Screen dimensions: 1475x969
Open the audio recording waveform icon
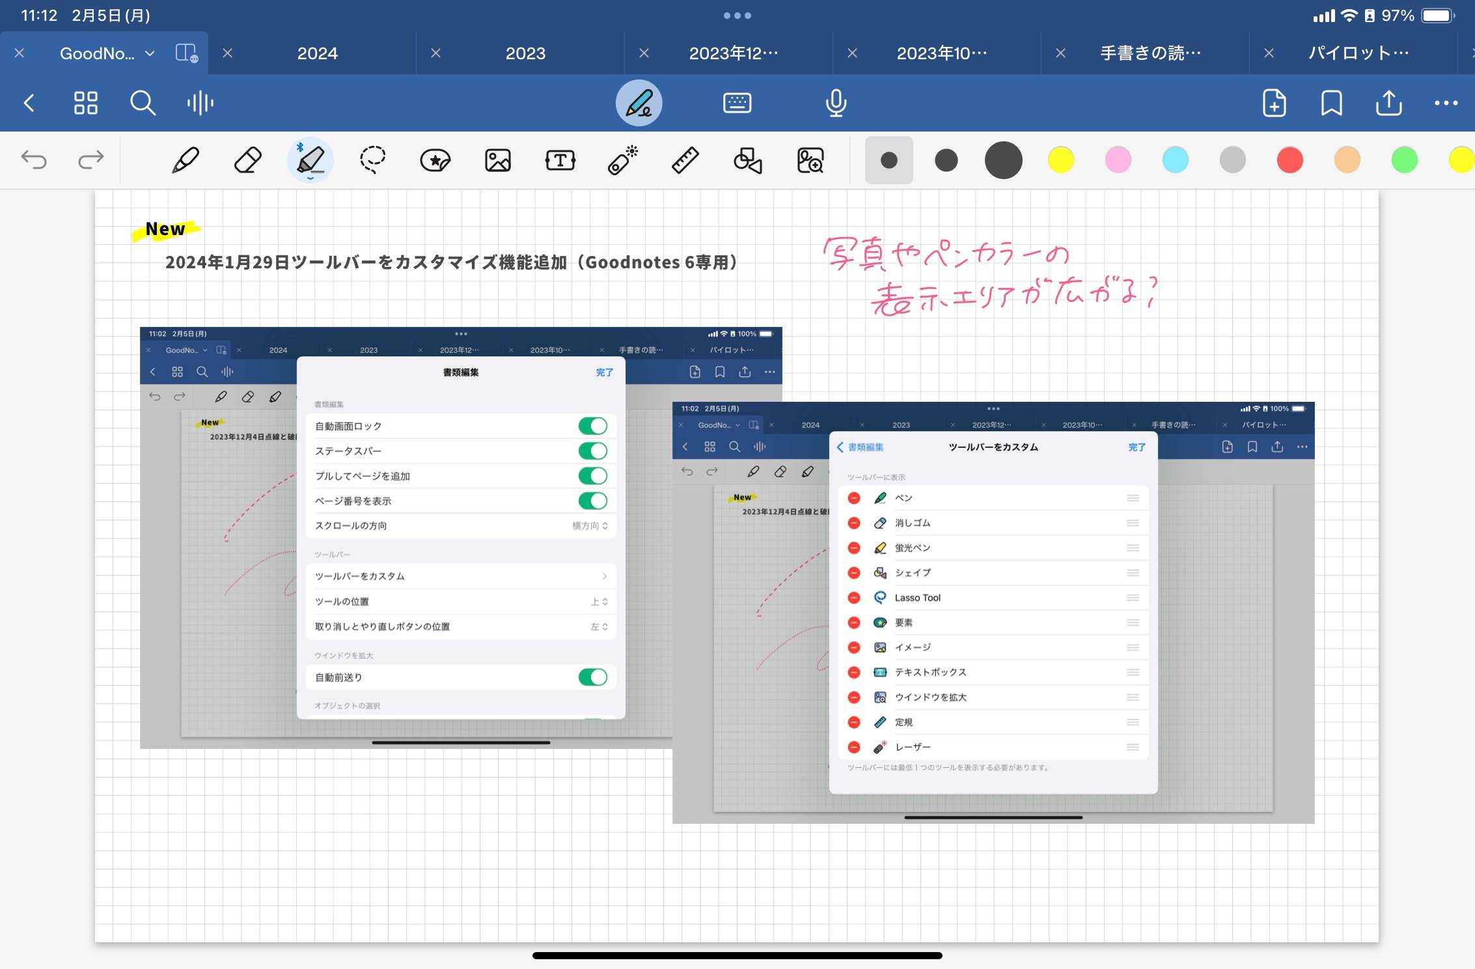[x=200, y=103]
